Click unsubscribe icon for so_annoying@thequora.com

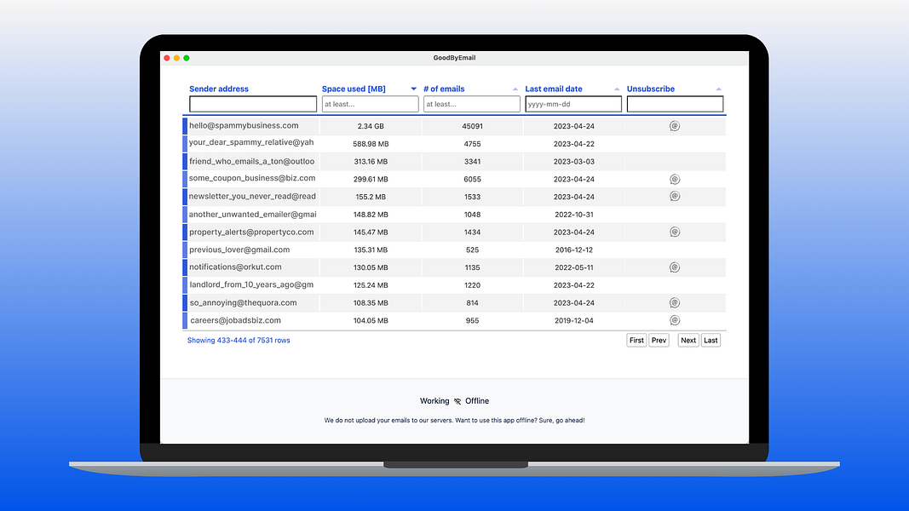[x=674, y=302]
